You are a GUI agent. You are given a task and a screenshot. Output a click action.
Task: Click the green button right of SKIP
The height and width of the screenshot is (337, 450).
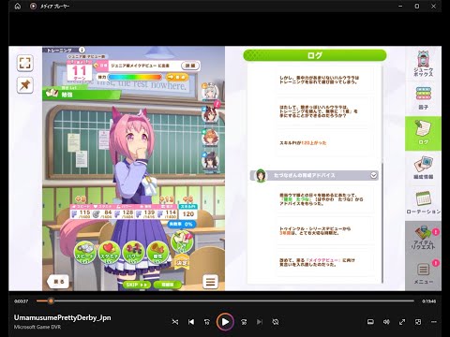(x=168, y=285)
